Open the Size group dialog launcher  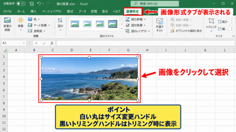(x=233, y=36)
